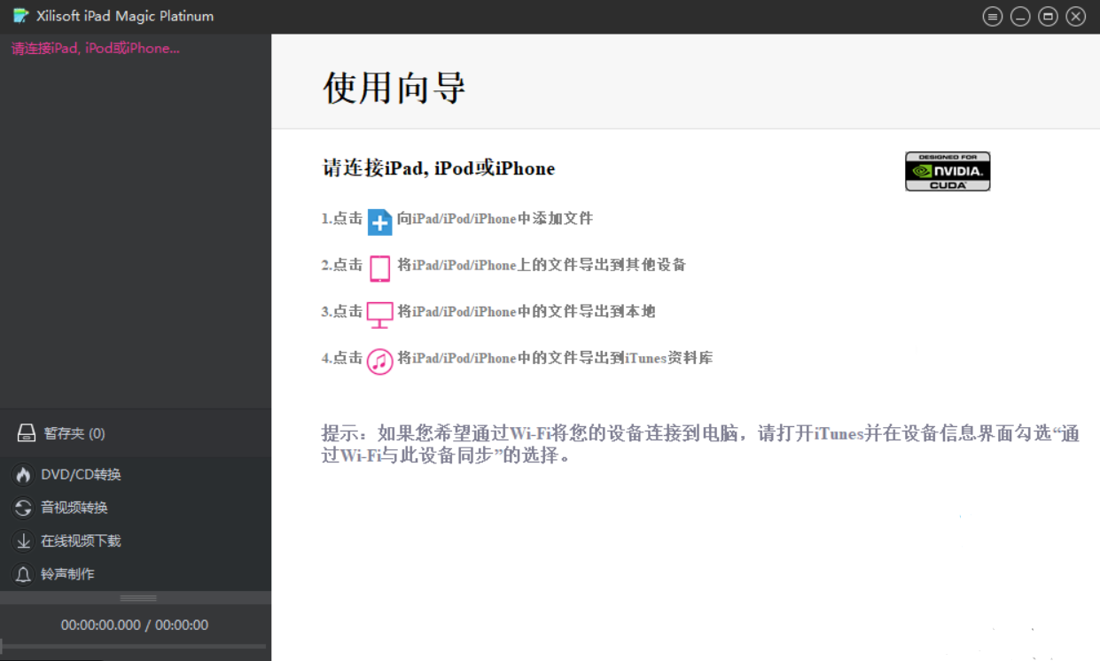This screenshot has width=1100, height=661.
Task: Click the sidebar panel grip handle
Action: point(138,598)
